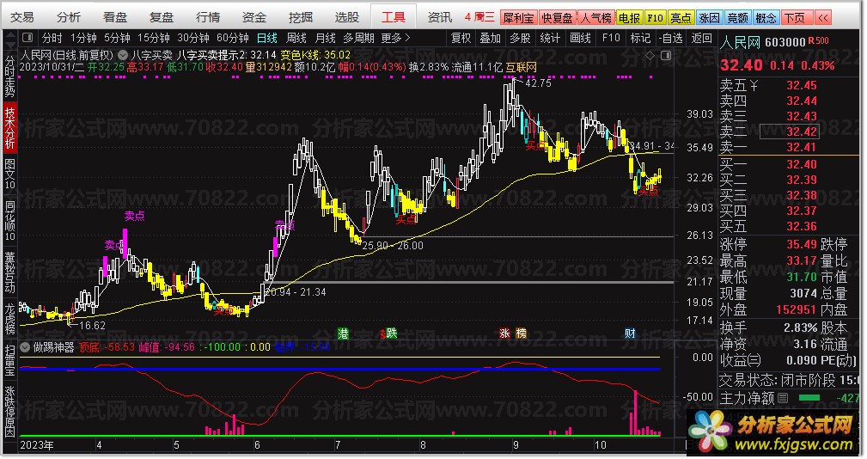Click the 叠加 overlay toolbar item
867x459 pixels.
click(490, 38)
